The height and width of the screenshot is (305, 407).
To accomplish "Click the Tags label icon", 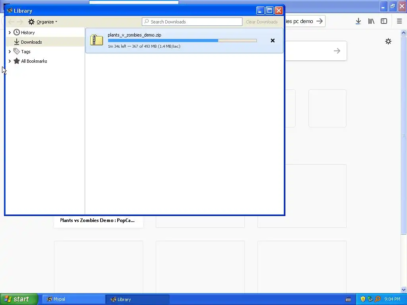I will 17,51.
